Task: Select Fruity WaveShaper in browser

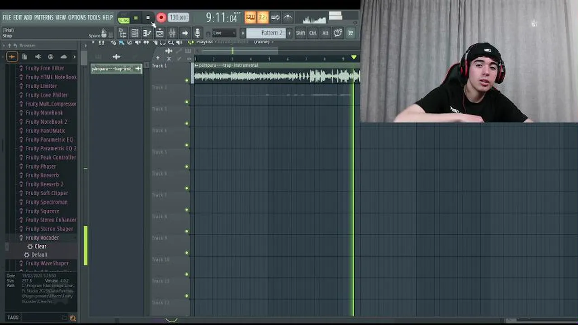Action: click(47, 263)
